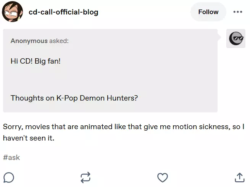250x187 pixels.
Task: Open the reply speech bubble icon
Action: [9, 177]
